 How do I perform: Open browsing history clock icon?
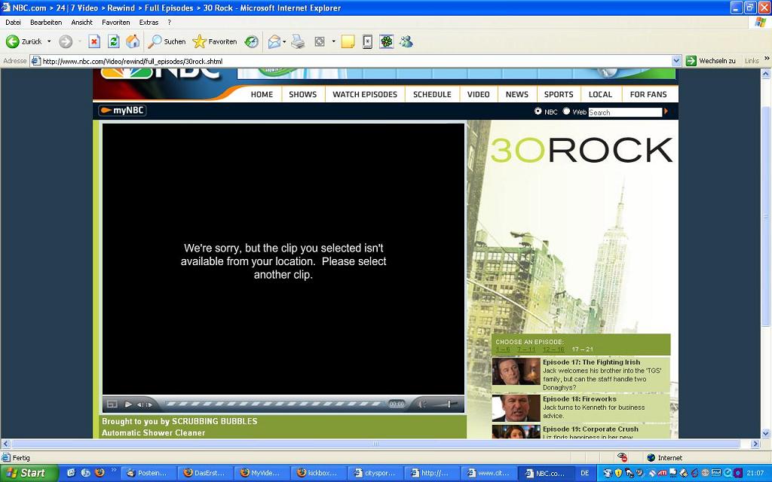[252, 42]
